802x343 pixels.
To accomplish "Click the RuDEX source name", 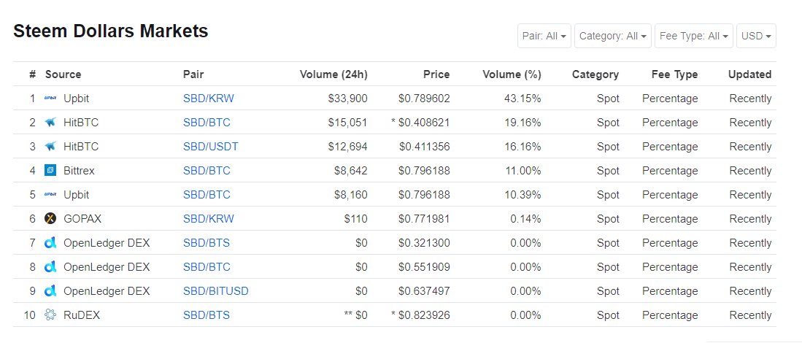I will 82,315.
